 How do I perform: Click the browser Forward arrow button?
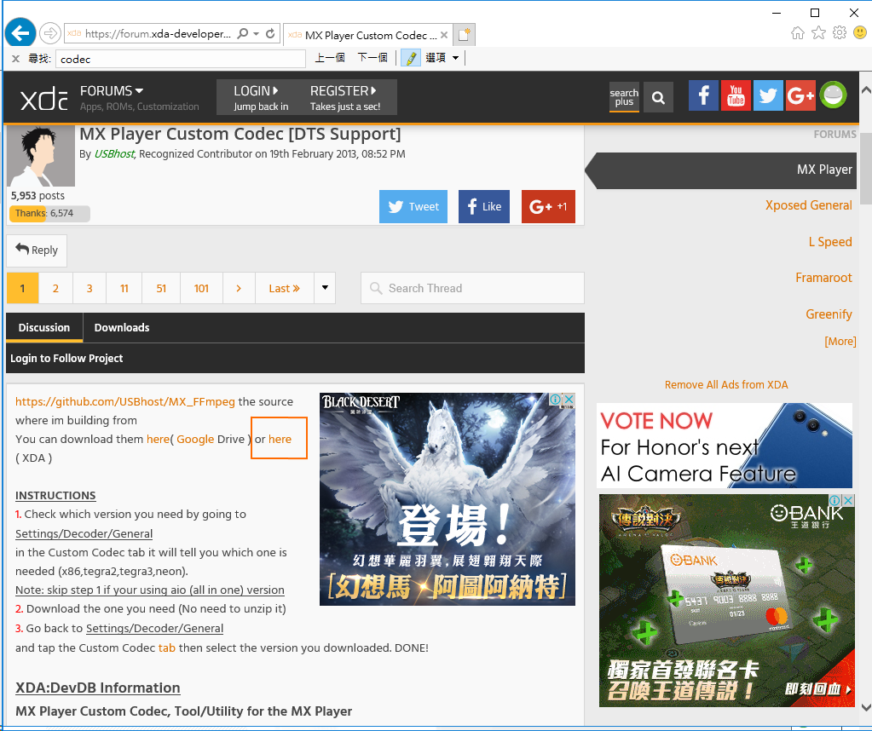coord(50,34)
